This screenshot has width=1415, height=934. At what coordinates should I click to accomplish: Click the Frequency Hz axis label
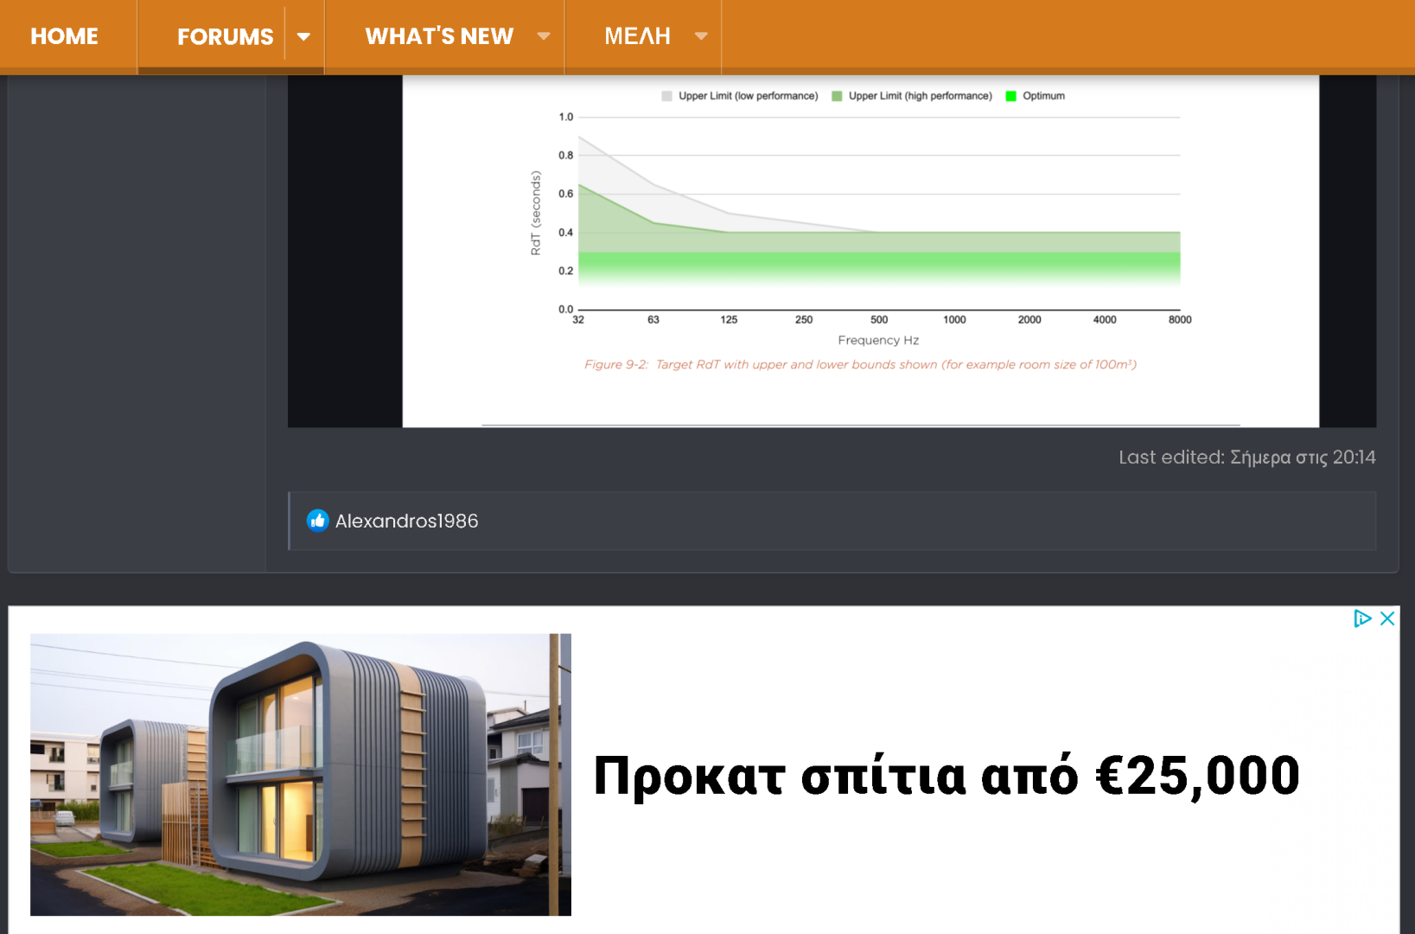coord(878,341)
